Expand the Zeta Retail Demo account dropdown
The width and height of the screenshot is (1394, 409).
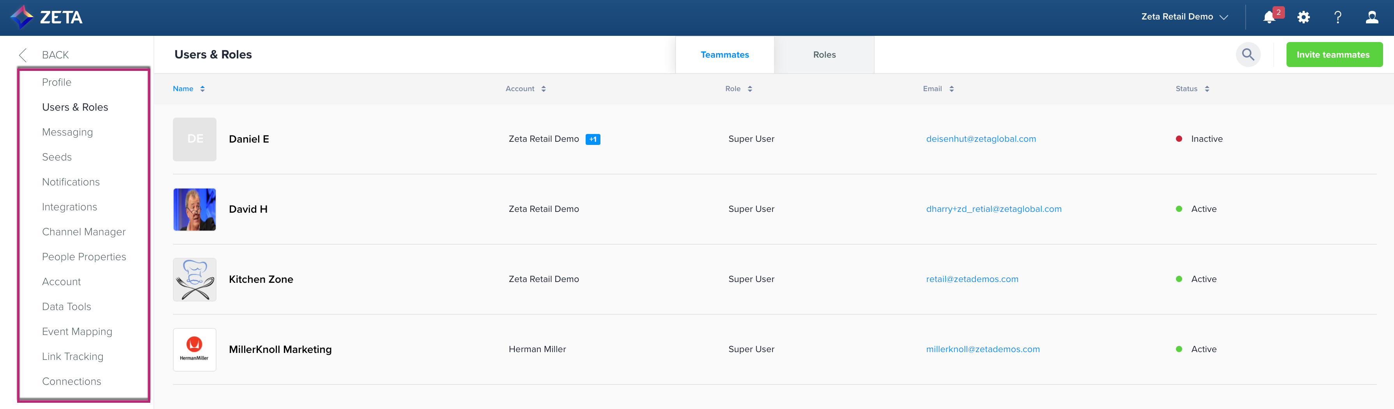1185,17
